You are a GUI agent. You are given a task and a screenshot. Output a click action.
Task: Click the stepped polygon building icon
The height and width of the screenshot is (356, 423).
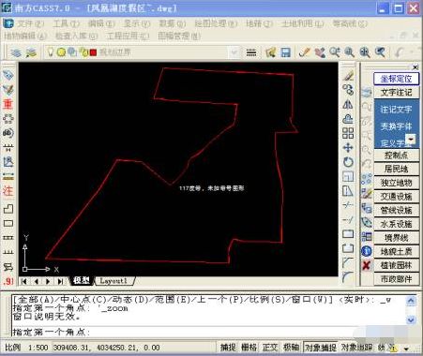point(8,209)
